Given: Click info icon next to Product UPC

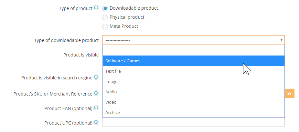Looking at the screenshot, I should (96, 123).
